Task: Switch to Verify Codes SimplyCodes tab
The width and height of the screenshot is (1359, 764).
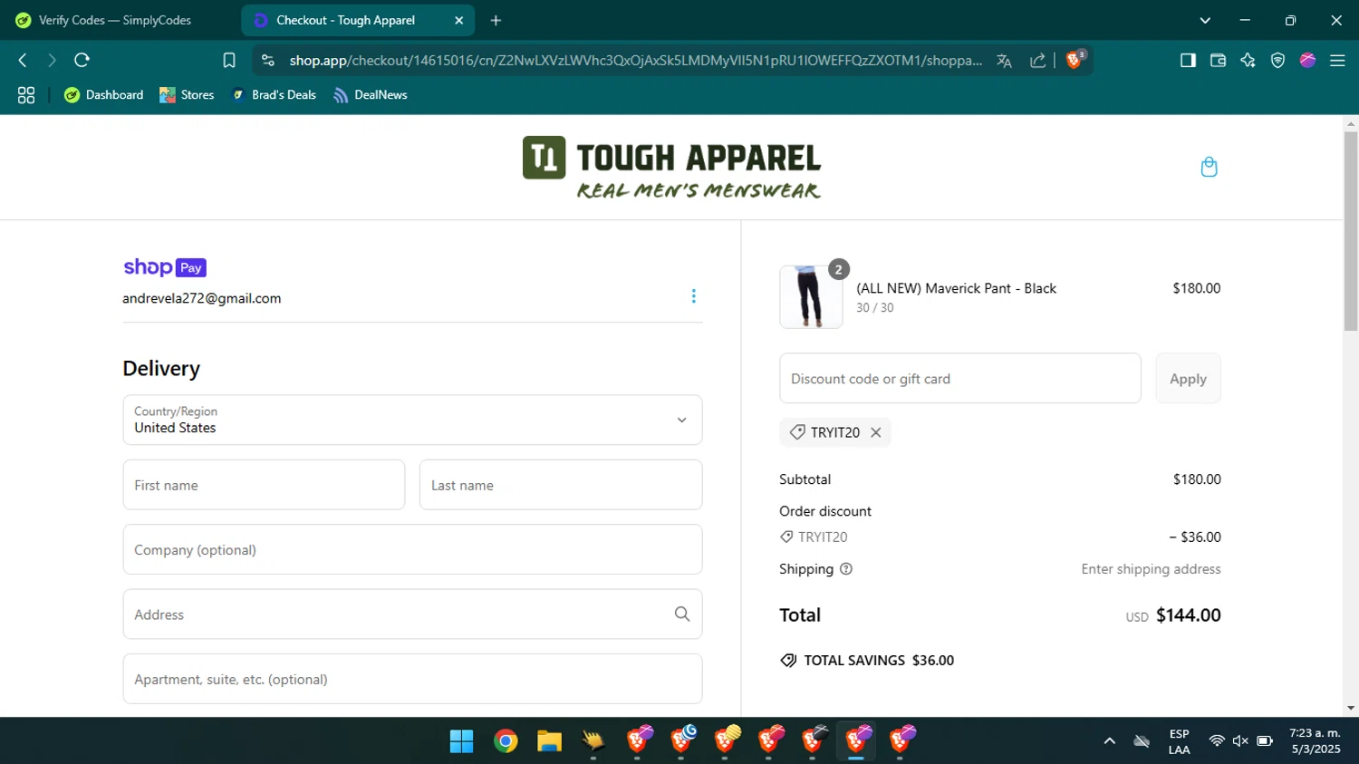Action: (118, 20)
